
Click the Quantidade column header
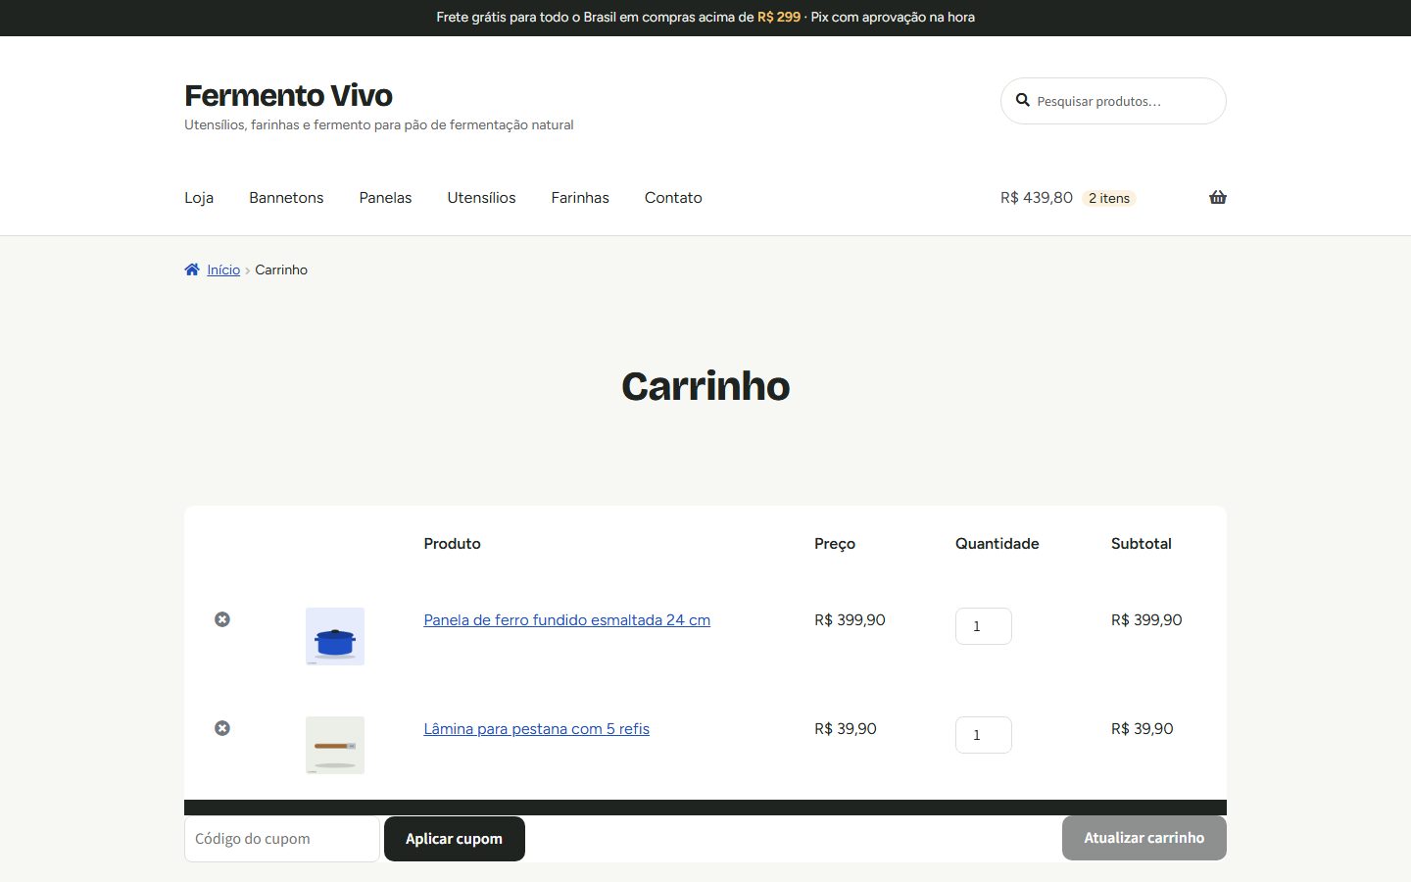point(997,543)
